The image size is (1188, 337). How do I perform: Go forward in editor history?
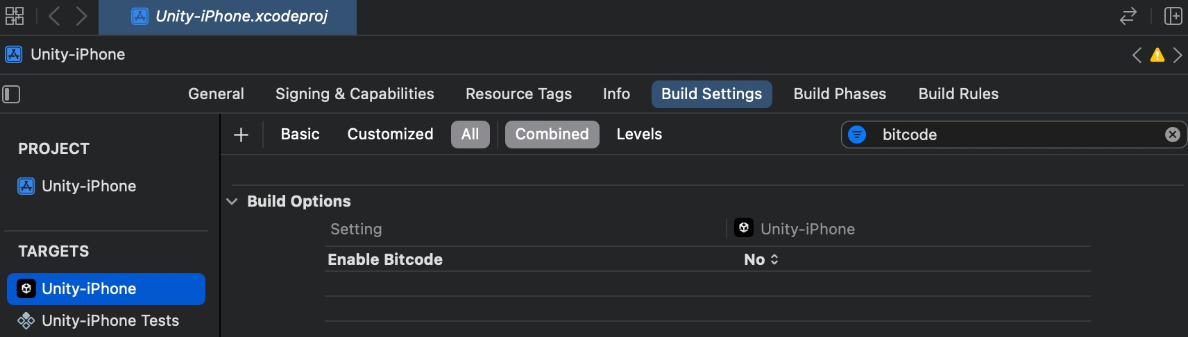click(x=81, y=16)
